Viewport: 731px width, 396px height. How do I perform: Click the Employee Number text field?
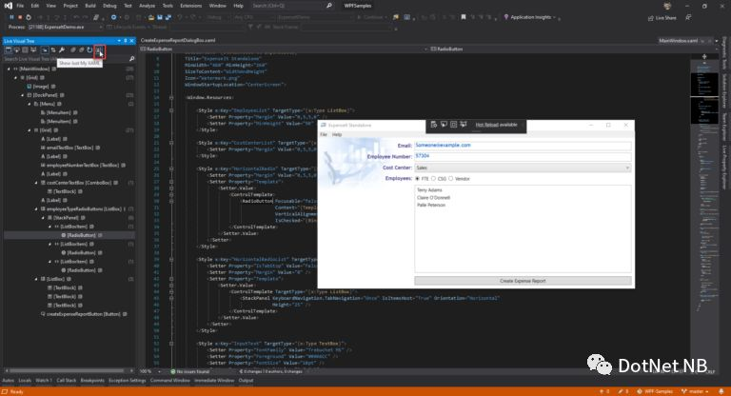(523, 156)
